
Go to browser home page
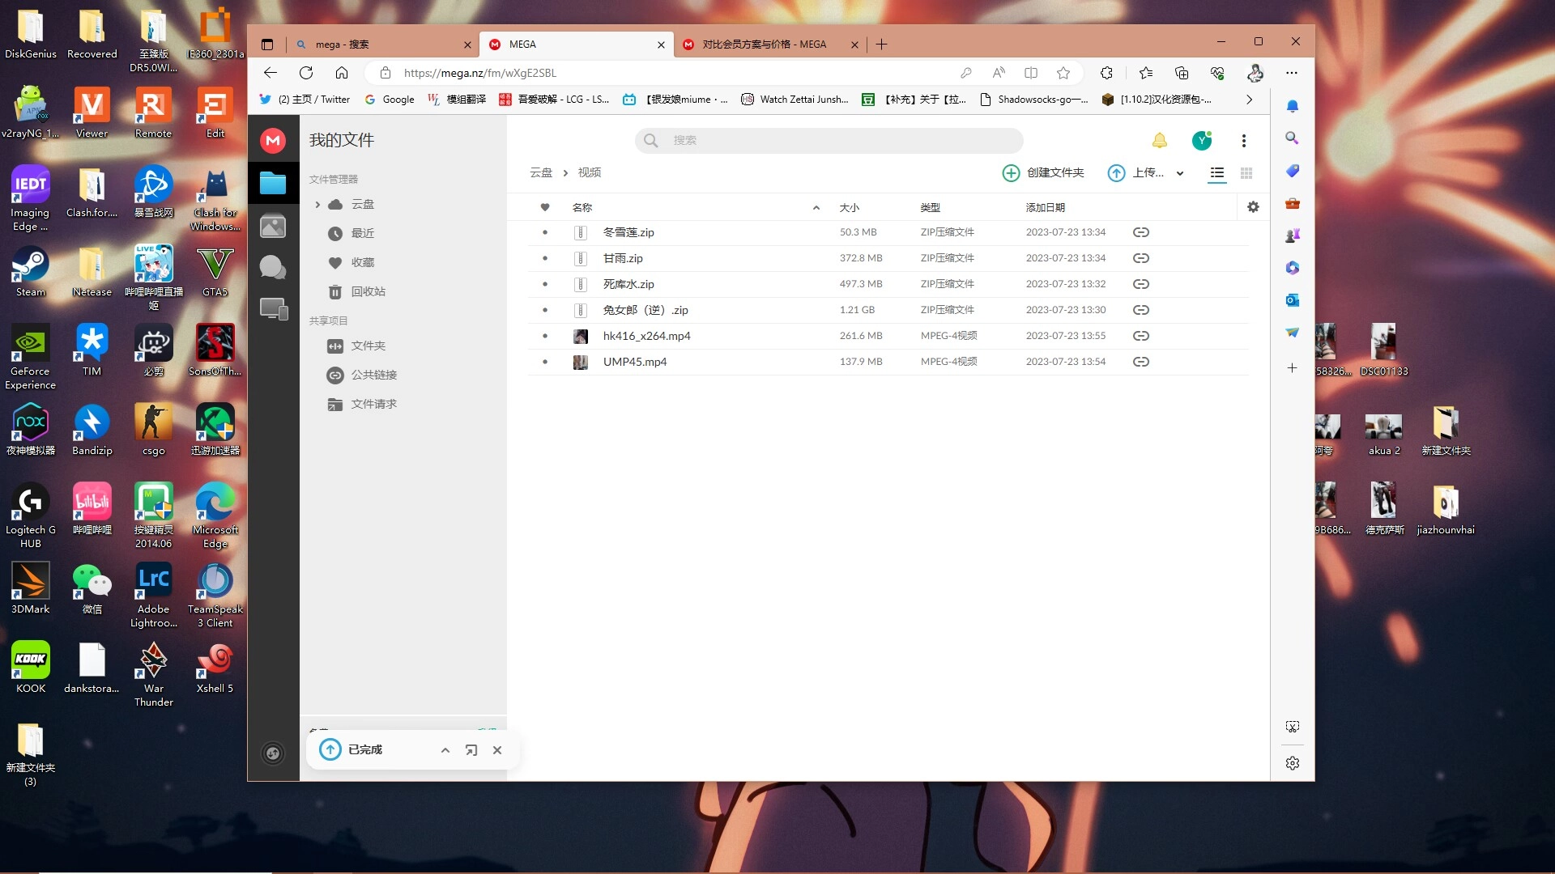[x=342, y=73]
